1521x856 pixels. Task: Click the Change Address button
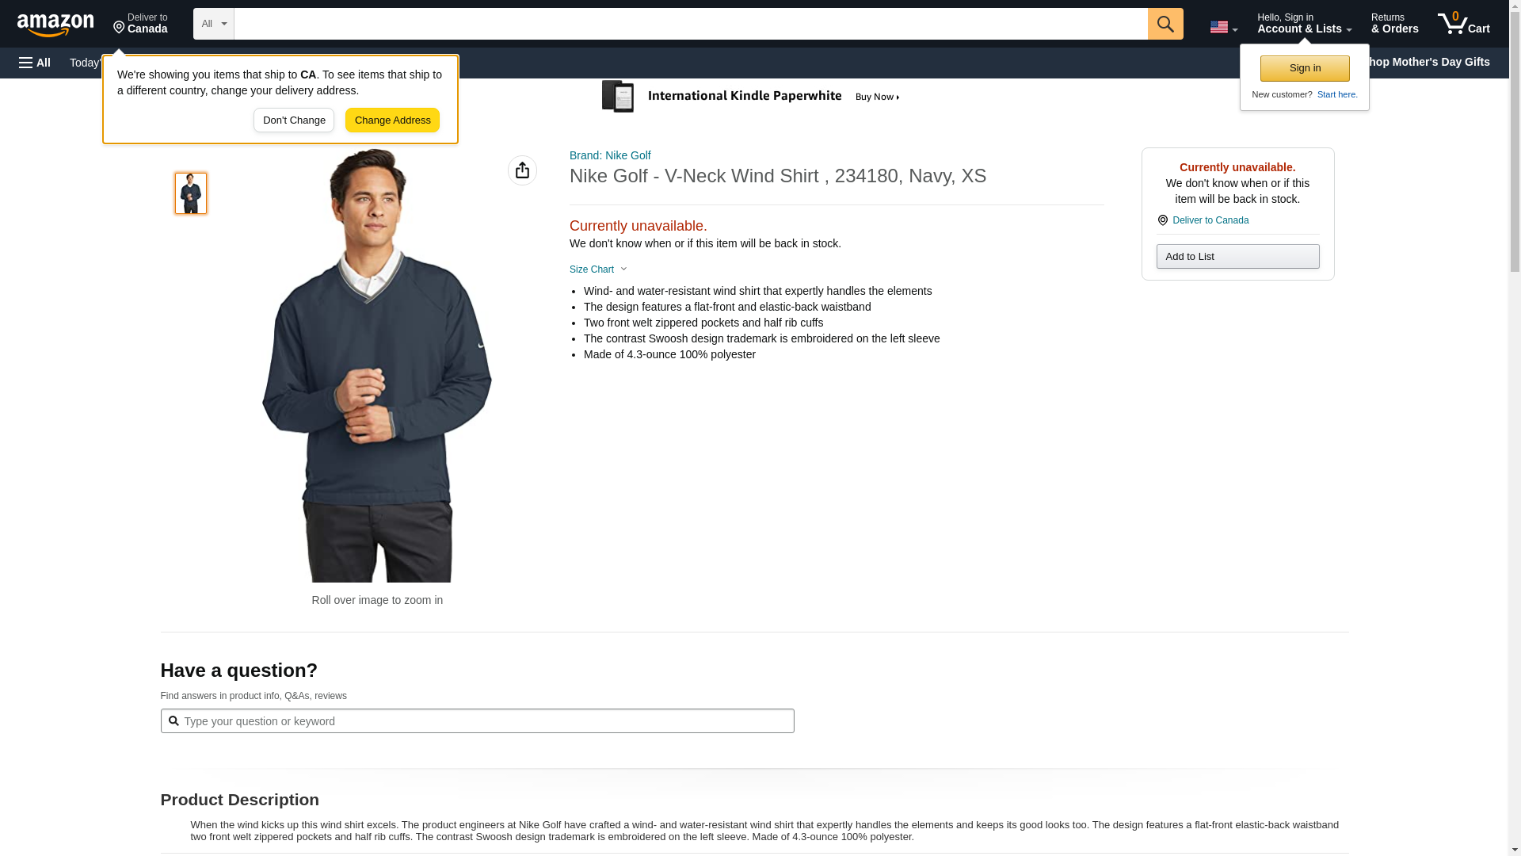(x=392, y=120)
